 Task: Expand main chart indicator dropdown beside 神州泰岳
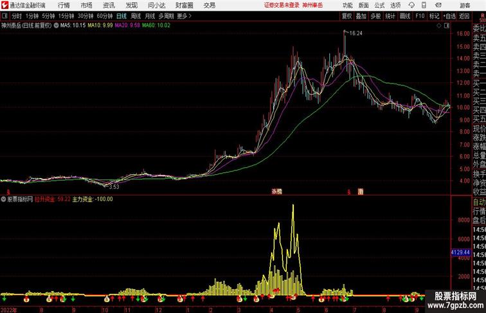coord(56,26)
